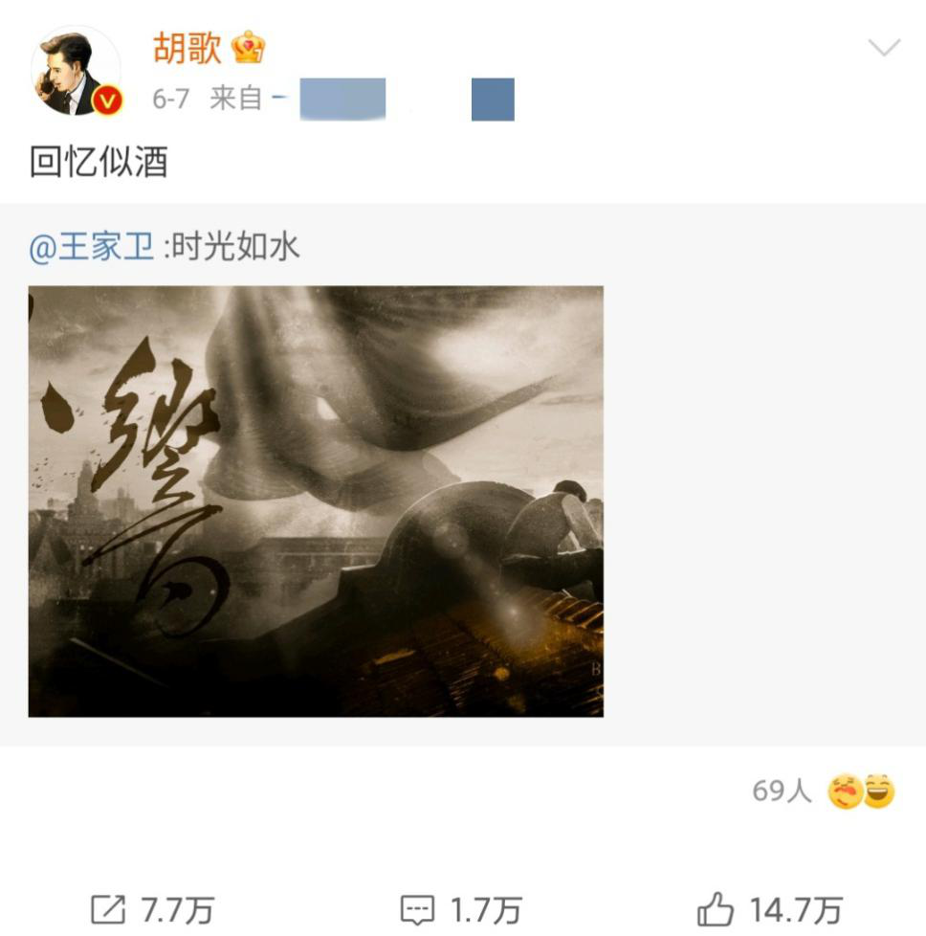926x936 pixels.
Task: Tap the orange V verification badge
Action: coord(107,100)
